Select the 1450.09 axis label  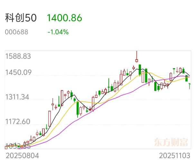[x=18, y=73]
